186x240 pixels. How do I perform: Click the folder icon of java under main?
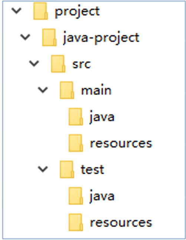click(x=76, y=116)
